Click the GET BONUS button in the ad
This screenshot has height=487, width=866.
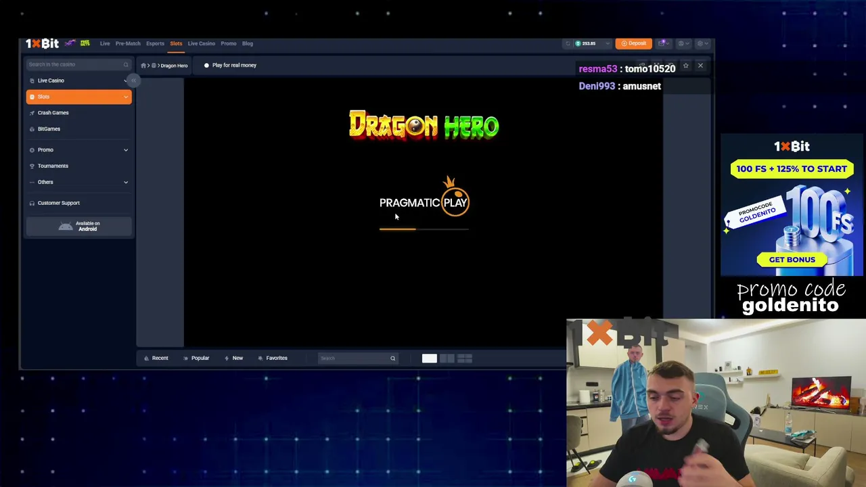[x=792, y=260]
